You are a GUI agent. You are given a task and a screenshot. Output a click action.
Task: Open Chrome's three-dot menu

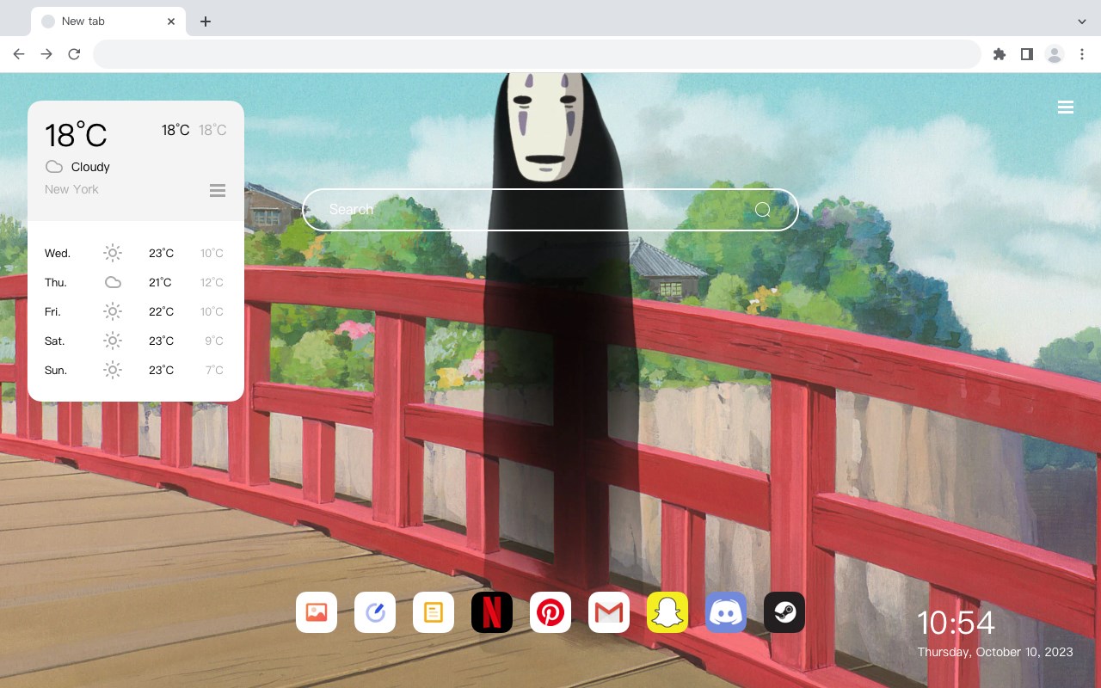[x=1082, y=54]
